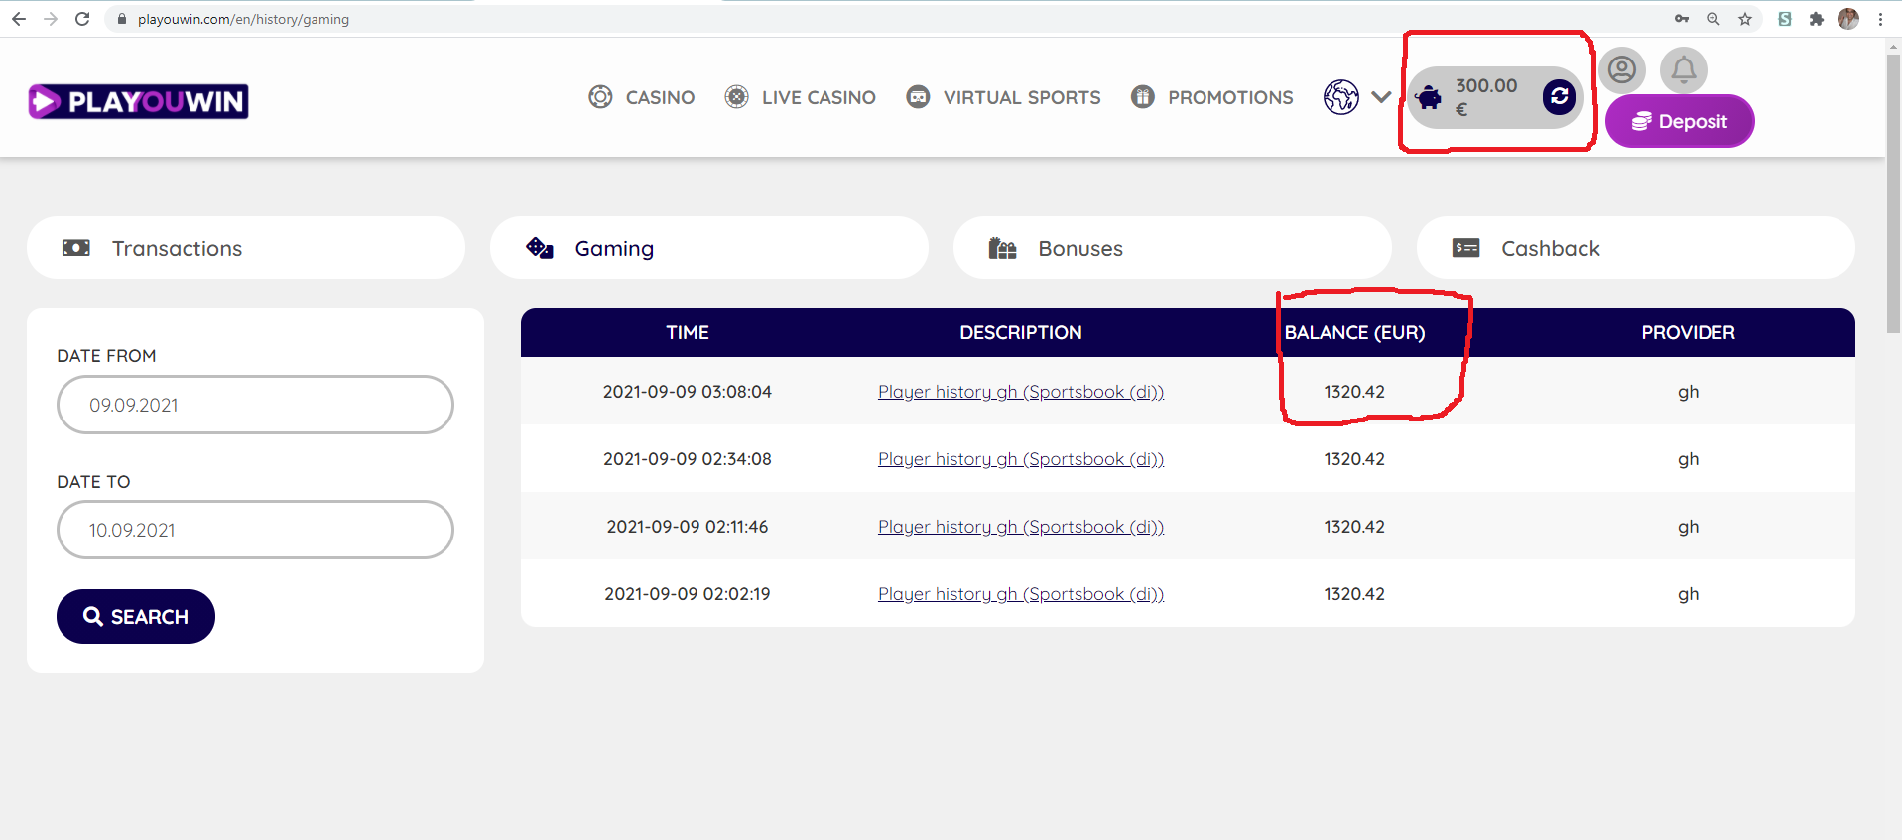Image resolution: width=1902 pixels, height=840 pixels.
Task: Open Player history link at 02:02:19
Action: coord(1021,594)
